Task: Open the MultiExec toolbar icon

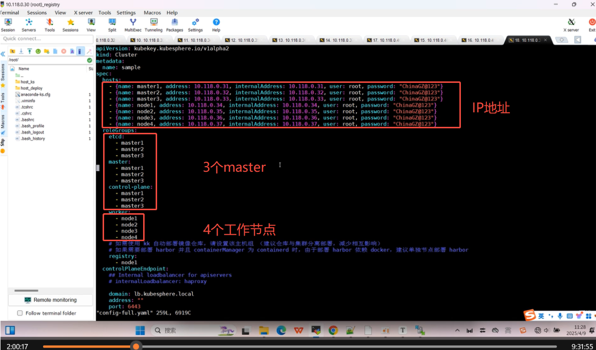Action: pyautogui.click(x=133, y=23)
